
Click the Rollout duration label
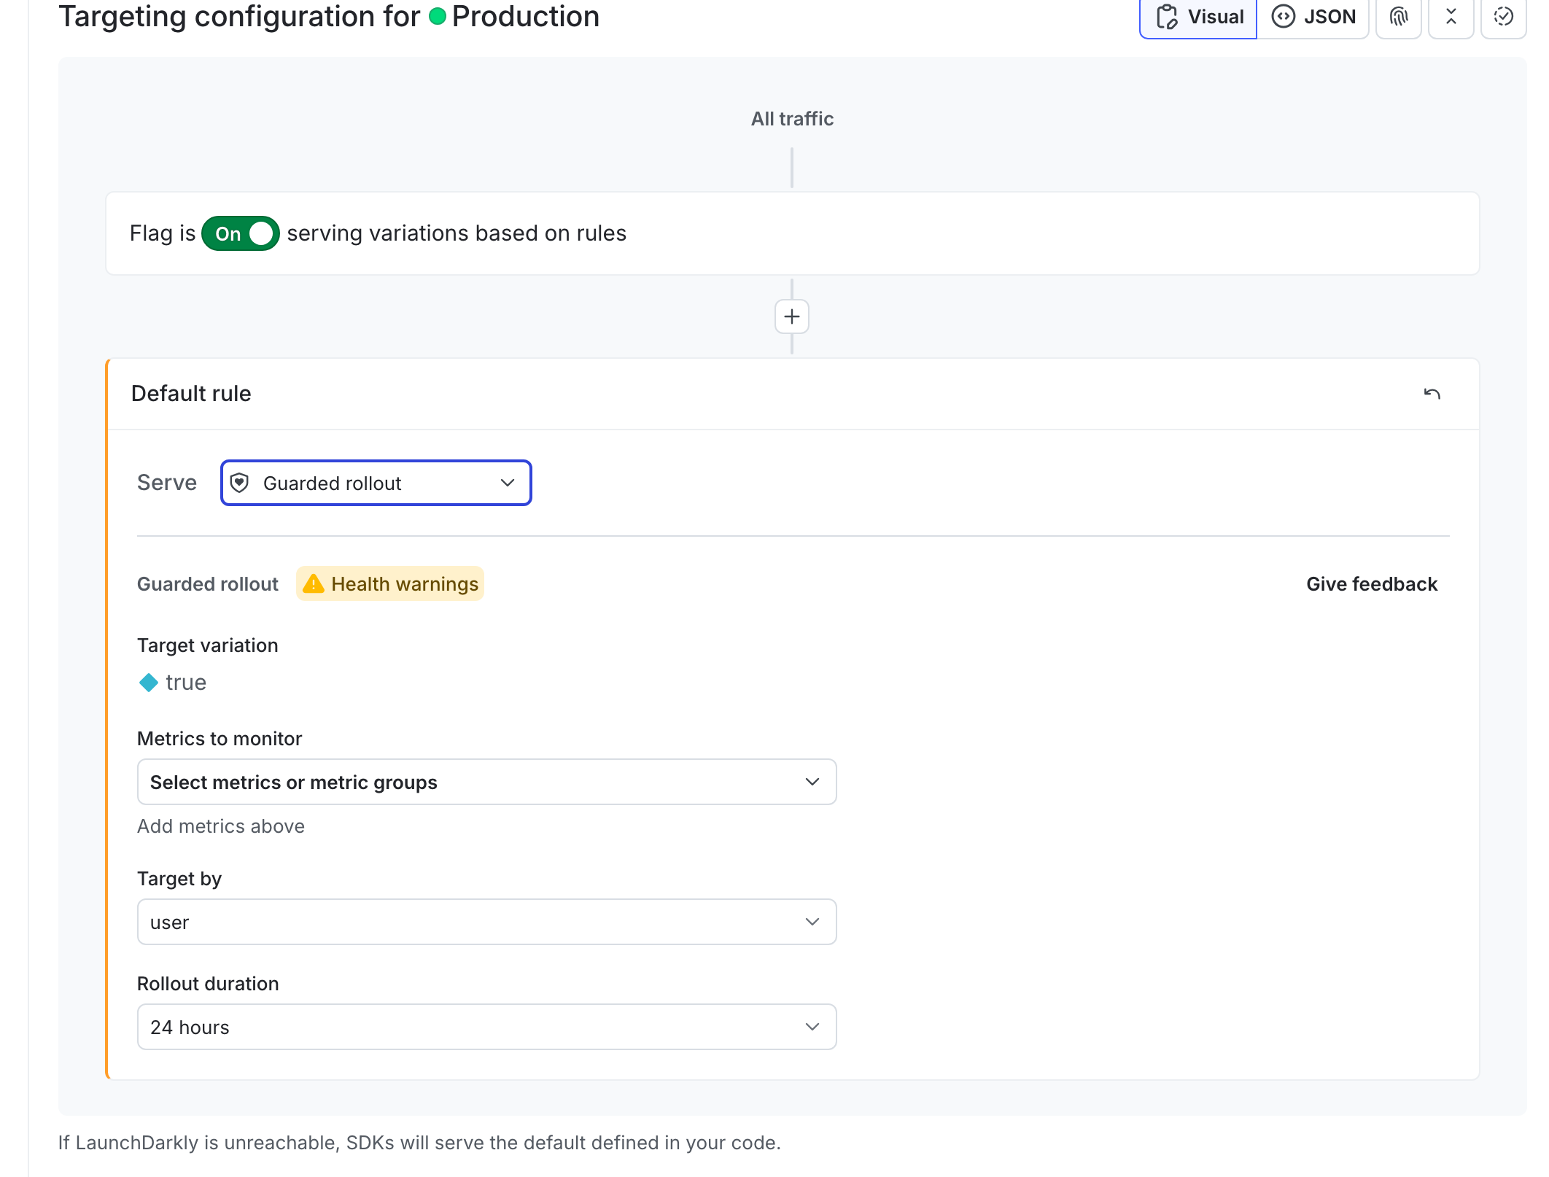click(208, 984)
